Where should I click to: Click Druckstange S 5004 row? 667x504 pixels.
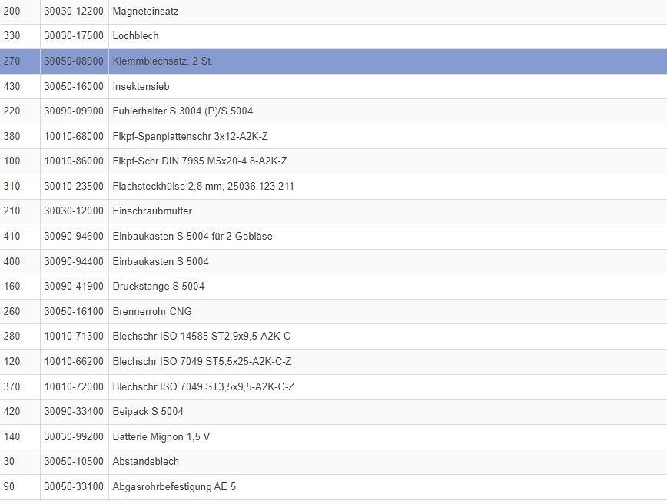tap(158, 286)
